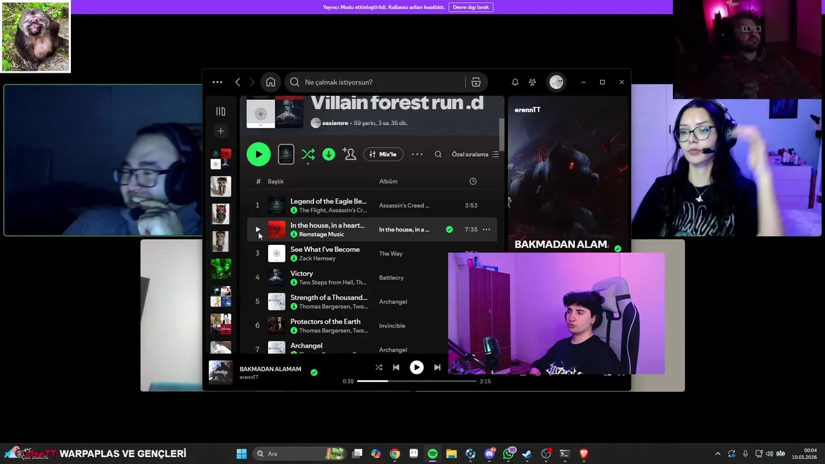Toggle shuffle in the player bar
825x464 pixels.
click(x=378, y=367)
